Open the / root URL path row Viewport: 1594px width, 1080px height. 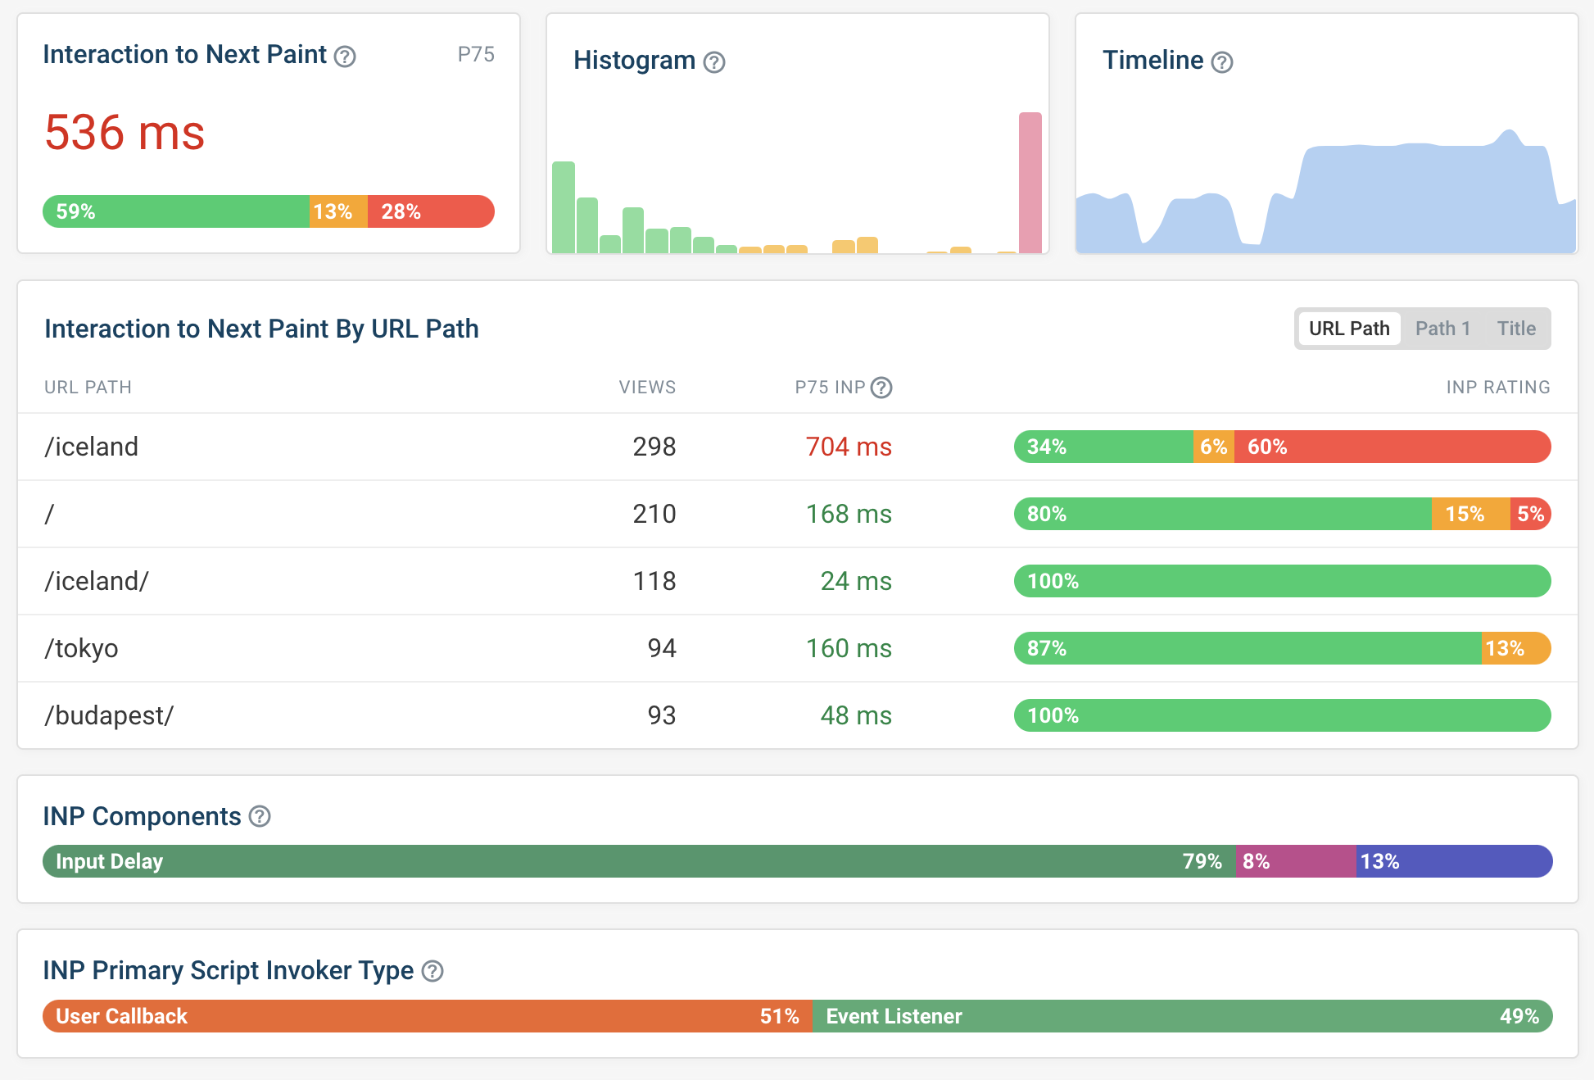point(798,514)
